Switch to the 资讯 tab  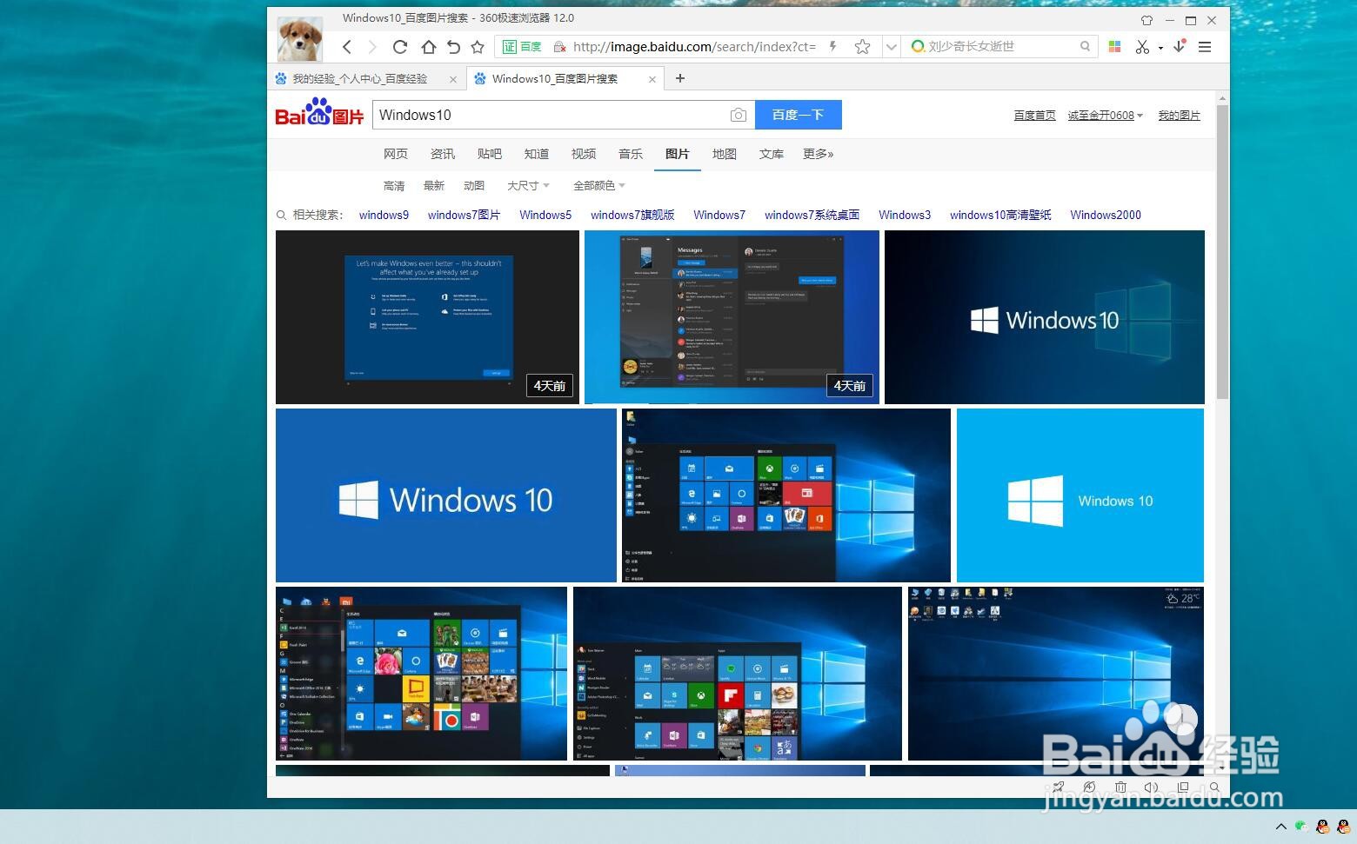coord(443,154)
